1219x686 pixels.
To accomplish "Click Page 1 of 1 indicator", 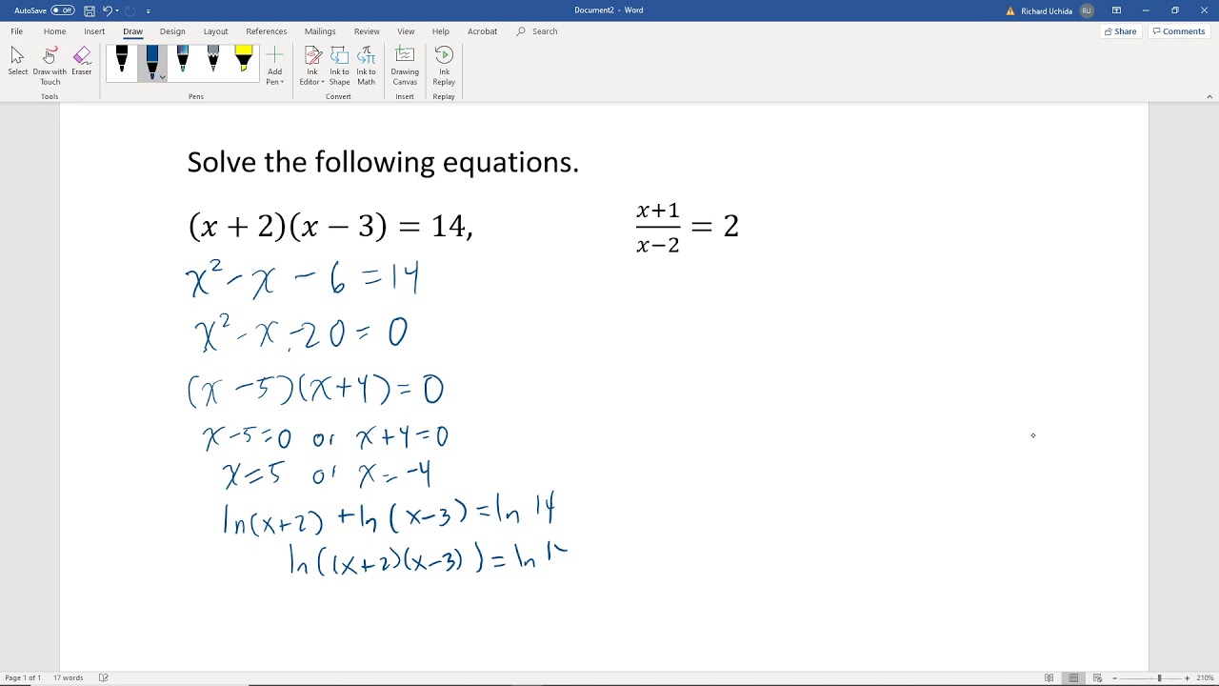I will point(23,677).
